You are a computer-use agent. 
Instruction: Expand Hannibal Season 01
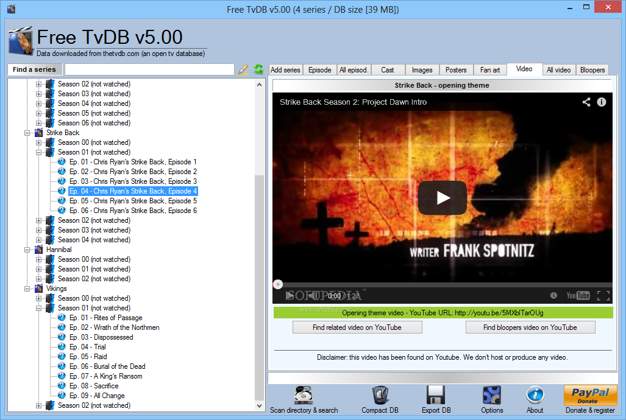(x=39, y=269)
